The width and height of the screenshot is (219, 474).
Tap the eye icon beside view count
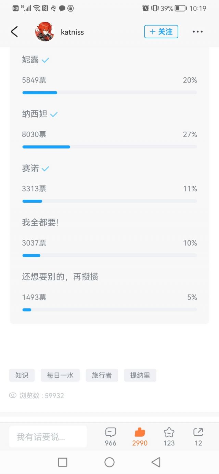(13, 395)
